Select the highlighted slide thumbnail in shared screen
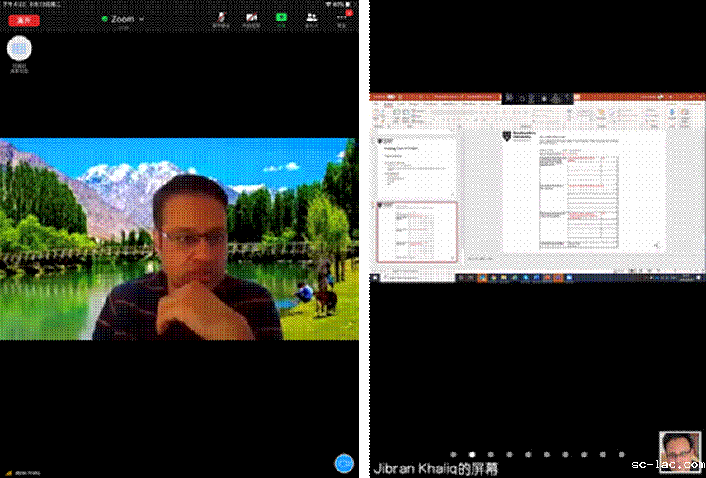 pyautogui.click(x=417, y=232)
